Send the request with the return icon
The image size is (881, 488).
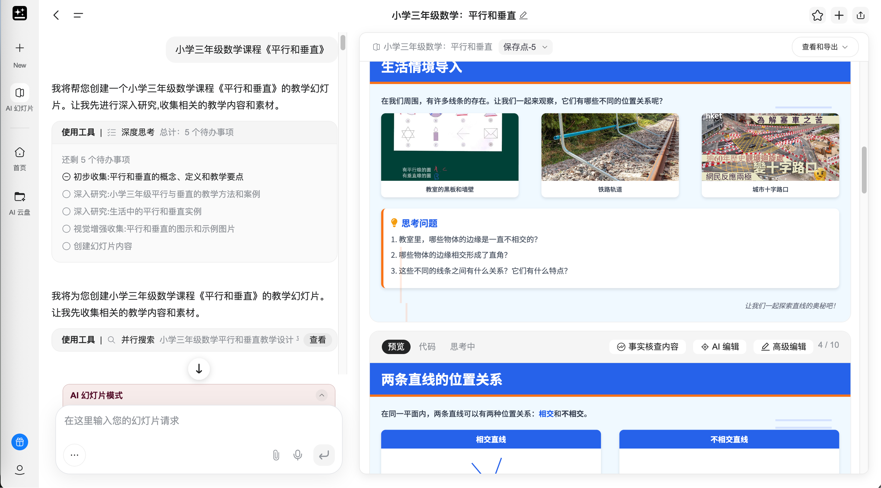pos(323,455)
